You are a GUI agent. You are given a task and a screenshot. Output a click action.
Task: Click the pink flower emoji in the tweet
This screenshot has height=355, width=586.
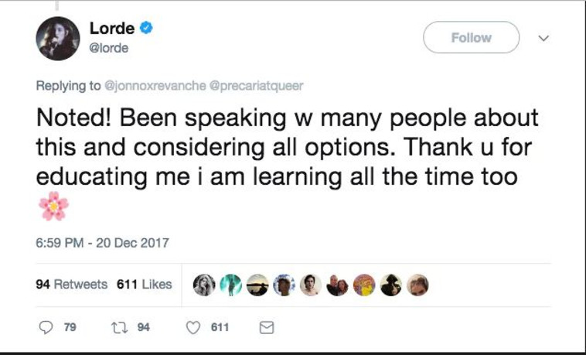[x=53, y=207]
